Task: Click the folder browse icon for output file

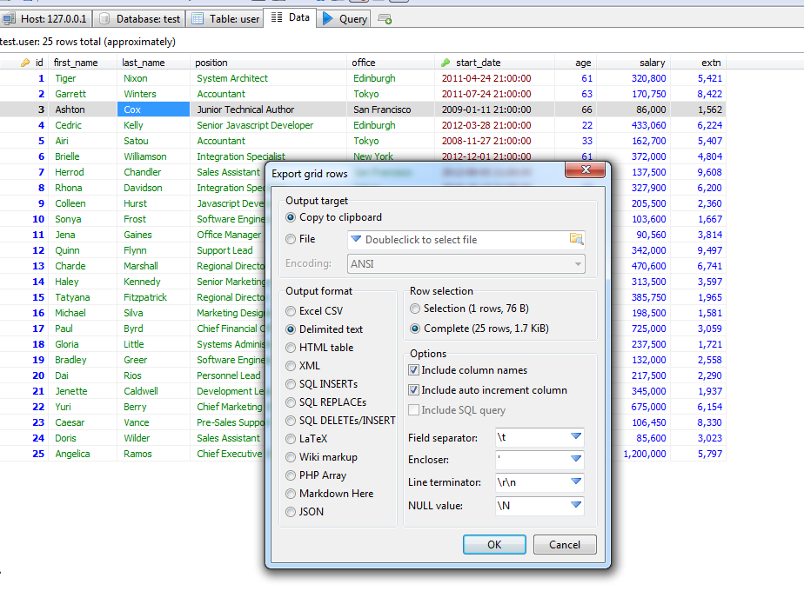Action: [576, 239]
